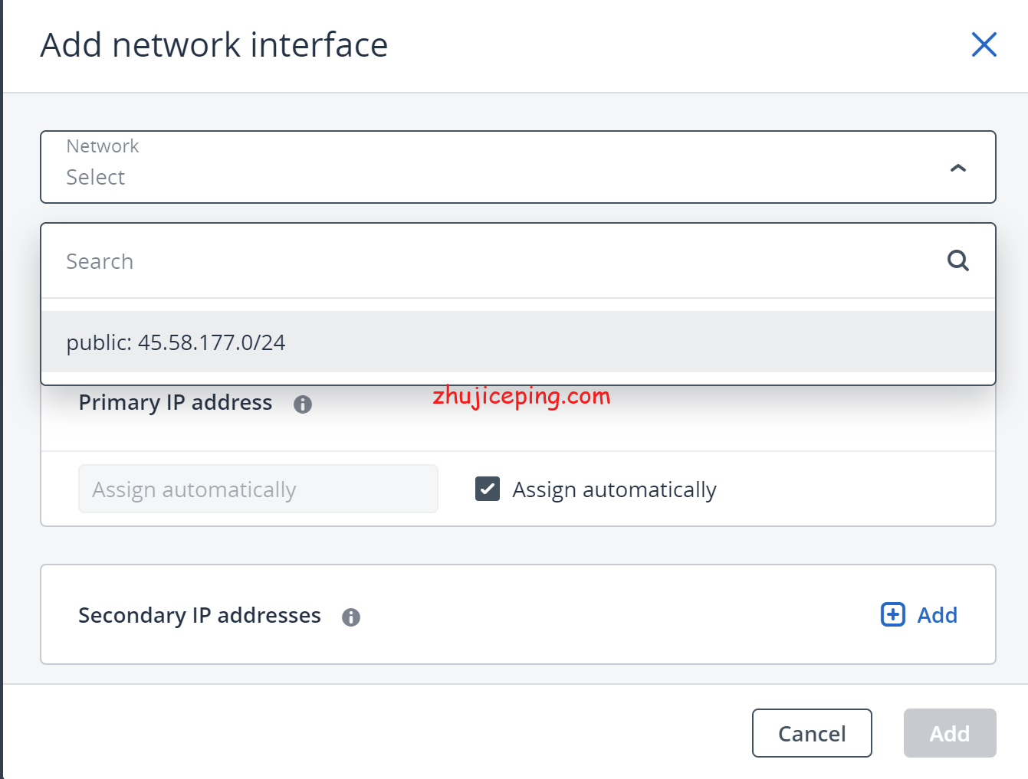1028x779 pixels.
Task: Click the Network field label
Action: tap(103, 146)
